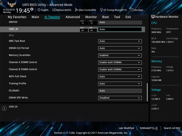Viewport: 182px width, 136px height.
Task: Expand the MCH Full Check dropdown
Action: (x=120, y=77)
